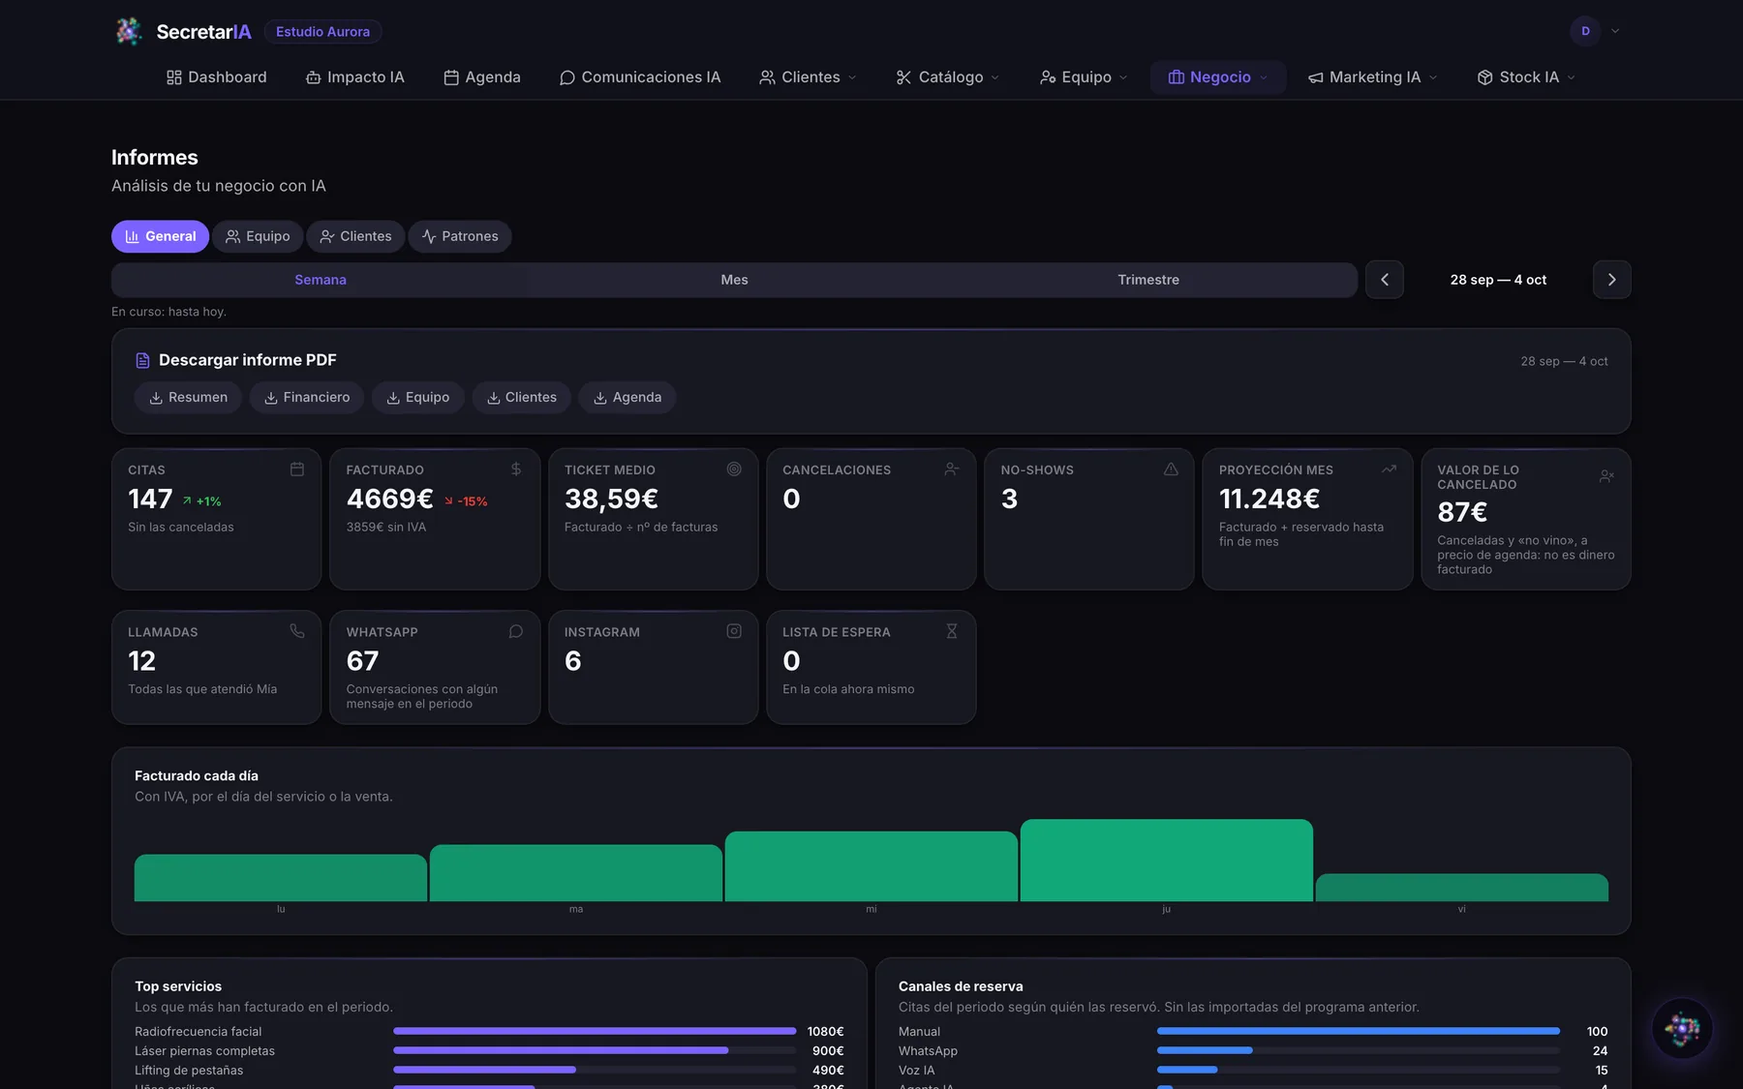
Task: Open the floating AI assistant bubble
Action: point(1682,1028)
